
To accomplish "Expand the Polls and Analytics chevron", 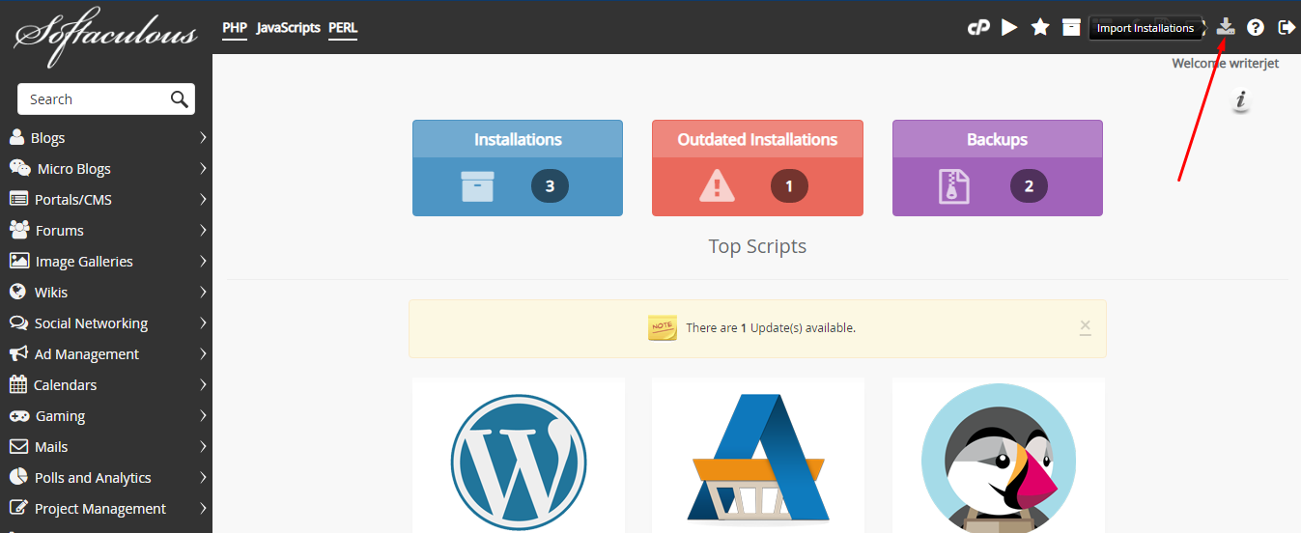I will (203, 477).
